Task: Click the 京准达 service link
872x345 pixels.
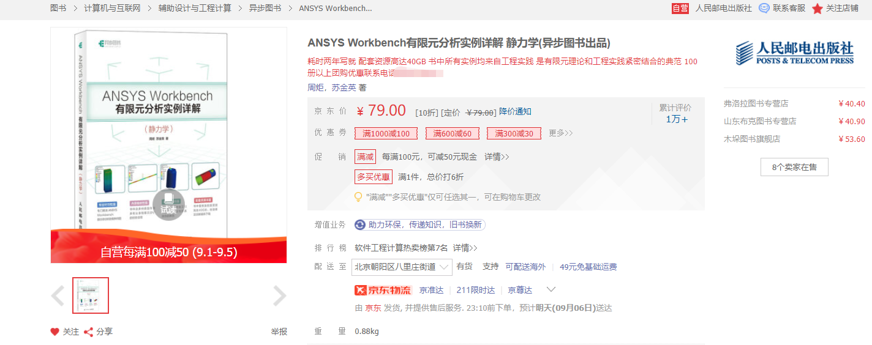Action: pos(431,290)
